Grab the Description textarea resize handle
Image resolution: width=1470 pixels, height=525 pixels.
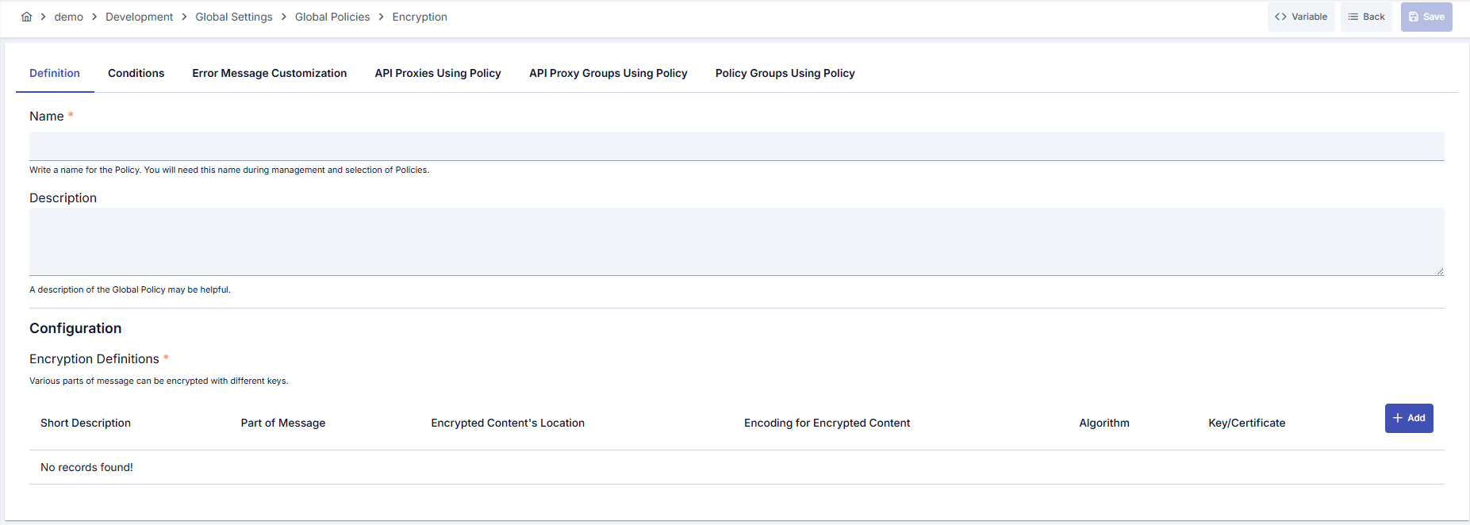coord(1440,271)
